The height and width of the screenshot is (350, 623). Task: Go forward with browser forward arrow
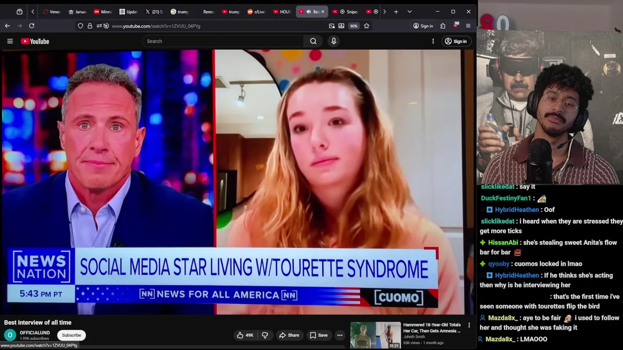pyautogui.click(x=20, y=26)
